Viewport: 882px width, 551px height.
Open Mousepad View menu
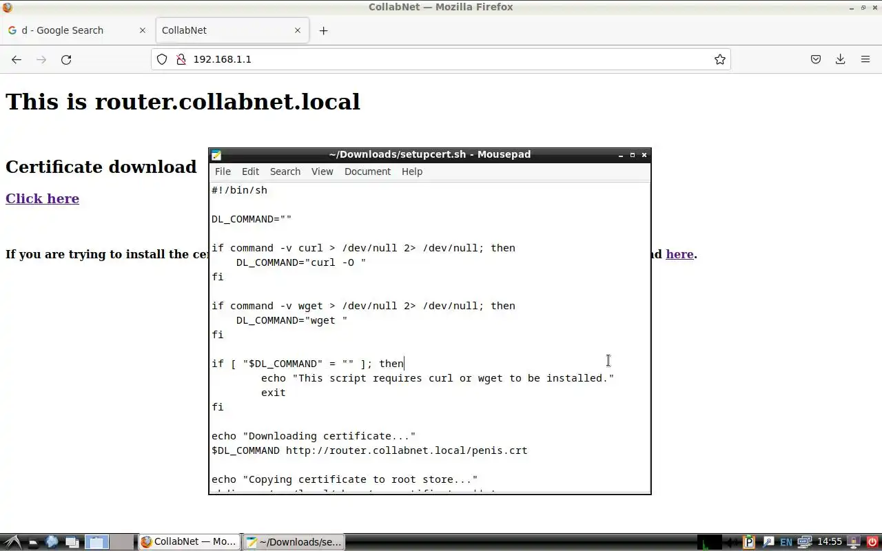click(x=322, y=171)
